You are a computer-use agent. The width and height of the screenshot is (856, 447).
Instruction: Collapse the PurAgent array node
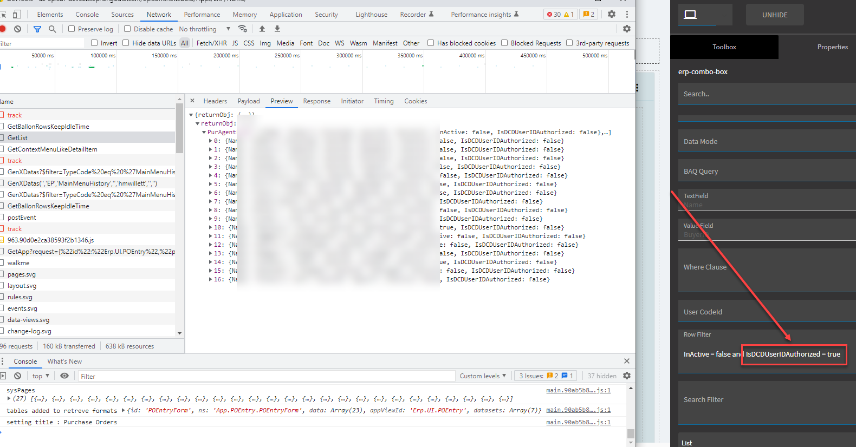[x=204, y=132]
